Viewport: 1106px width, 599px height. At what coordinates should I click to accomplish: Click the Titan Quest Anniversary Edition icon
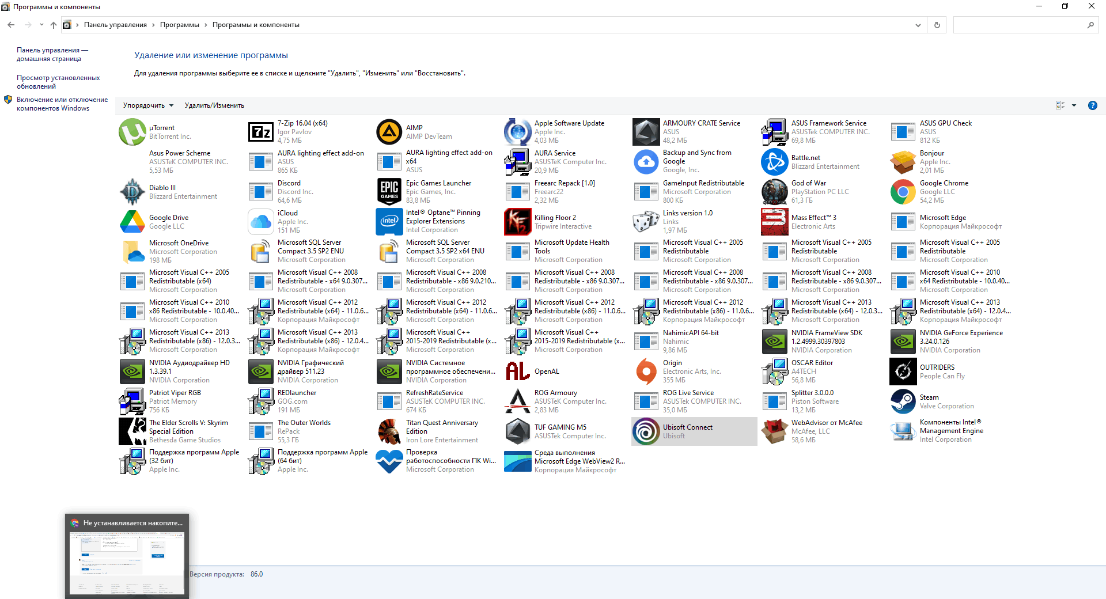click(x=389, y=431)
